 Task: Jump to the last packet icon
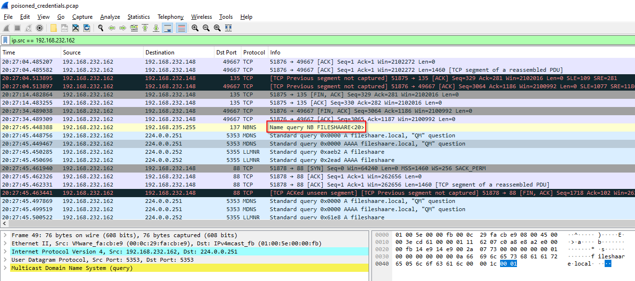point(156,28)
